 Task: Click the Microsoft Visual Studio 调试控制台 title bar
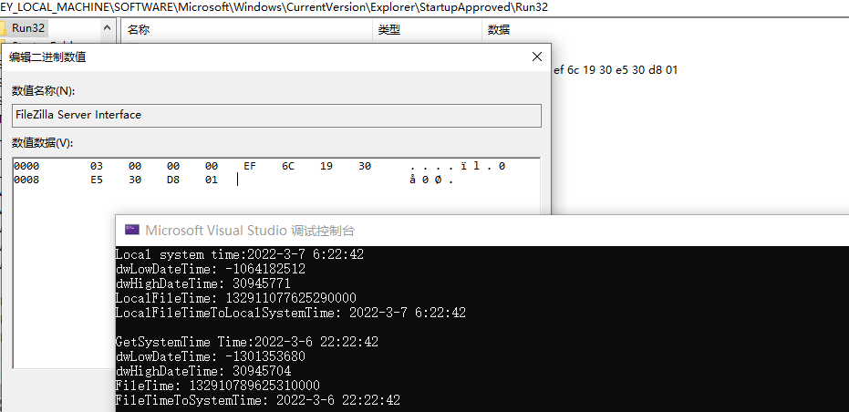tap(481, 230)
